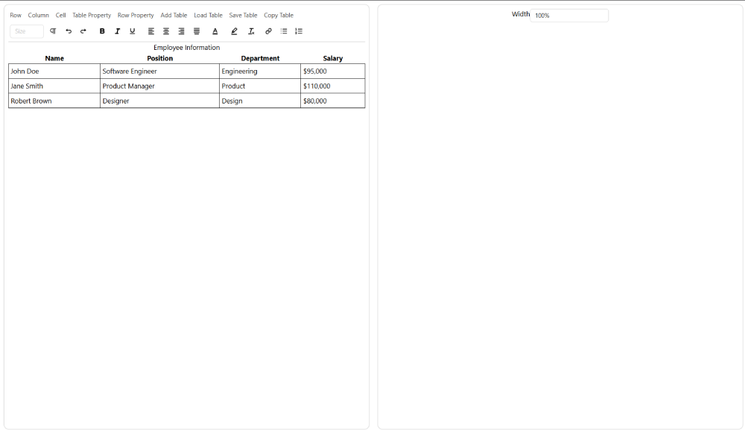Screen dimensions: 745x432
Task: Click the $80,000 cell
Action: click(x=332, y=101)
